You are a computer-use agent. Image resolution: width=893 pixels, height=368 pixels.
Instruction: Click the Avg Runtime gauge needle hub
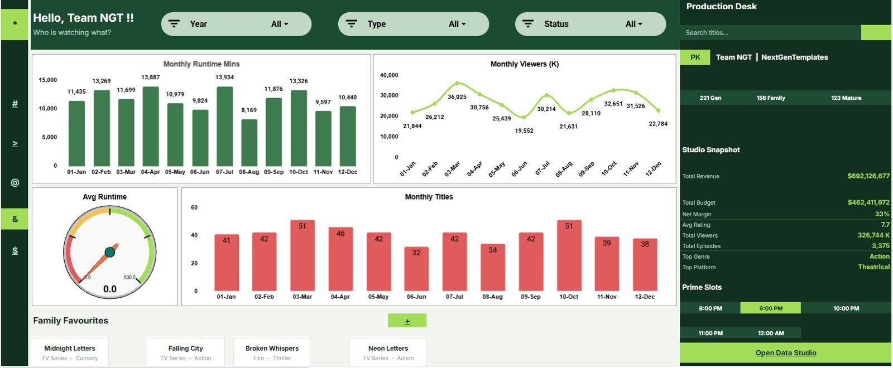pos(110,253)
